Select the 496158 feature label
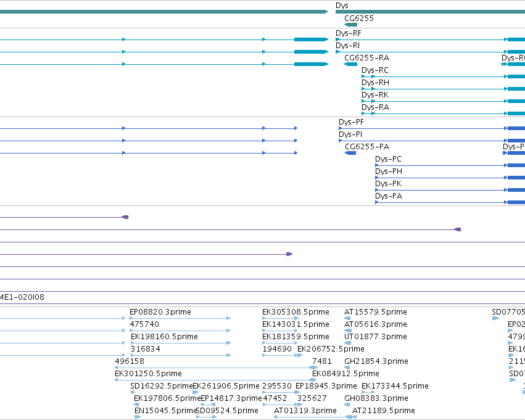 point(130,362)
